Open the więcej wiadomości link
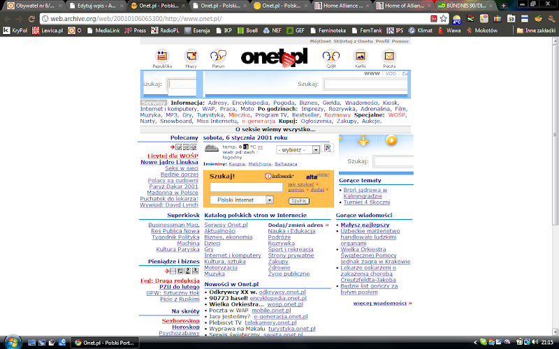Screen dimensions: 559x349 pyautogui.click(x=379, y=303)
